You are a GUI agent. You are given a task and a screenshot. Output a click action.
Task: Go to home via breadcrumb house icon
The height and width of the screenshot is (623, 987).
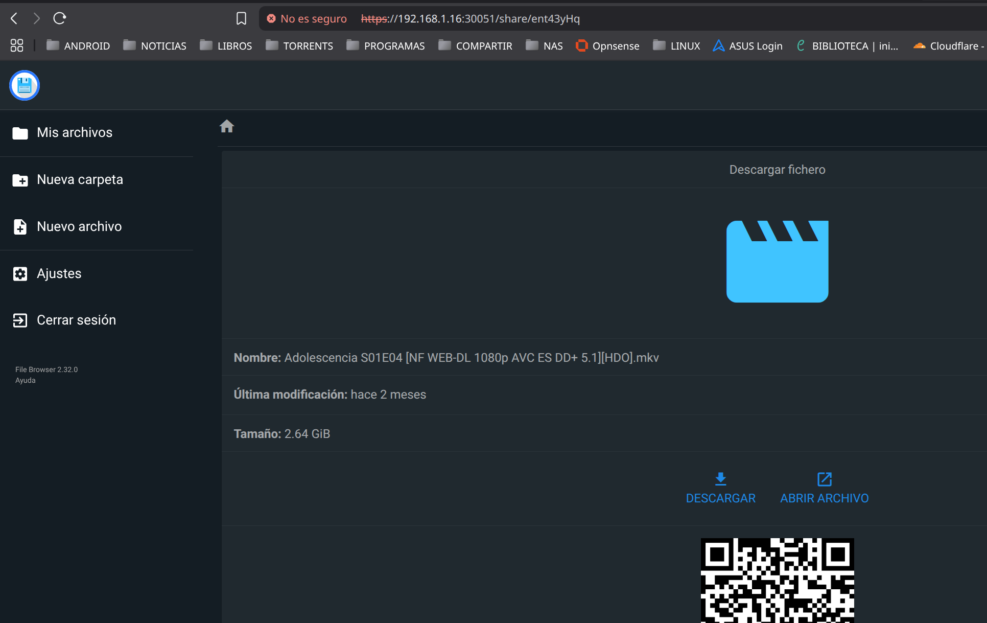[x=227, y=126]
